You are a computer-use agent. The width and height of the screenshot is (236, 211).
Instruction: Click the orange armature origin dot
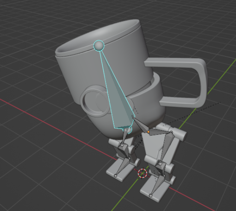pyautogui.click(x=148, y=132)
